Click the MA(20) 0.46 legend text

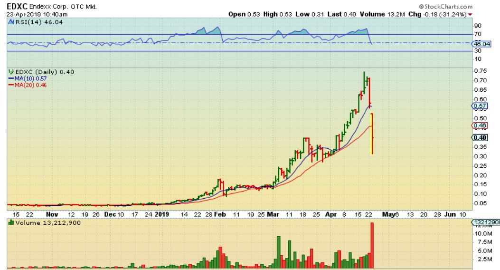coord(30,85)
